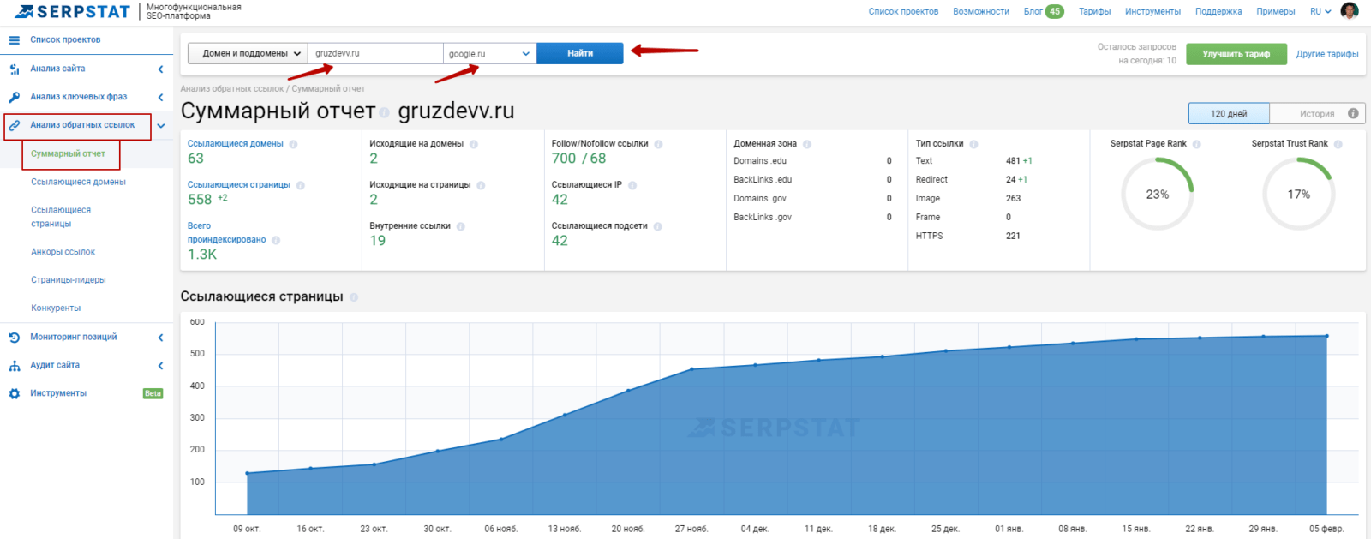Click the gear icon for Инструменты

pyautogui.click(x=15, y=394)
